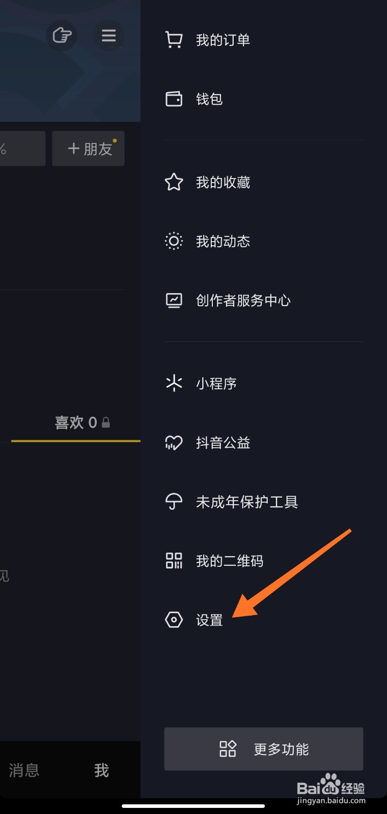Screen dimensions: 387x814
Task: Close side menu via hamburger icon
Action: tap(108, 36)
